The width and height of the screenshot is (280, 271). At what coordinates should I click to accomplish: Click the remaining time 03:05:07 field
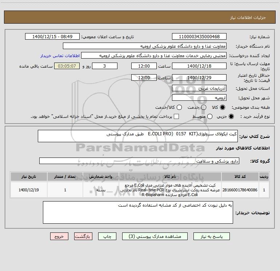pyautogui.click(x=67, y=66)
